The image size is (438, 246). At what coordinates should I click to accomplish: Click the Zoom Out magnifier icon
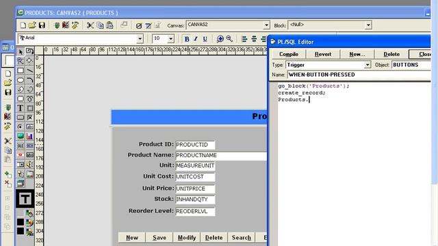click(x=229, y=39)
